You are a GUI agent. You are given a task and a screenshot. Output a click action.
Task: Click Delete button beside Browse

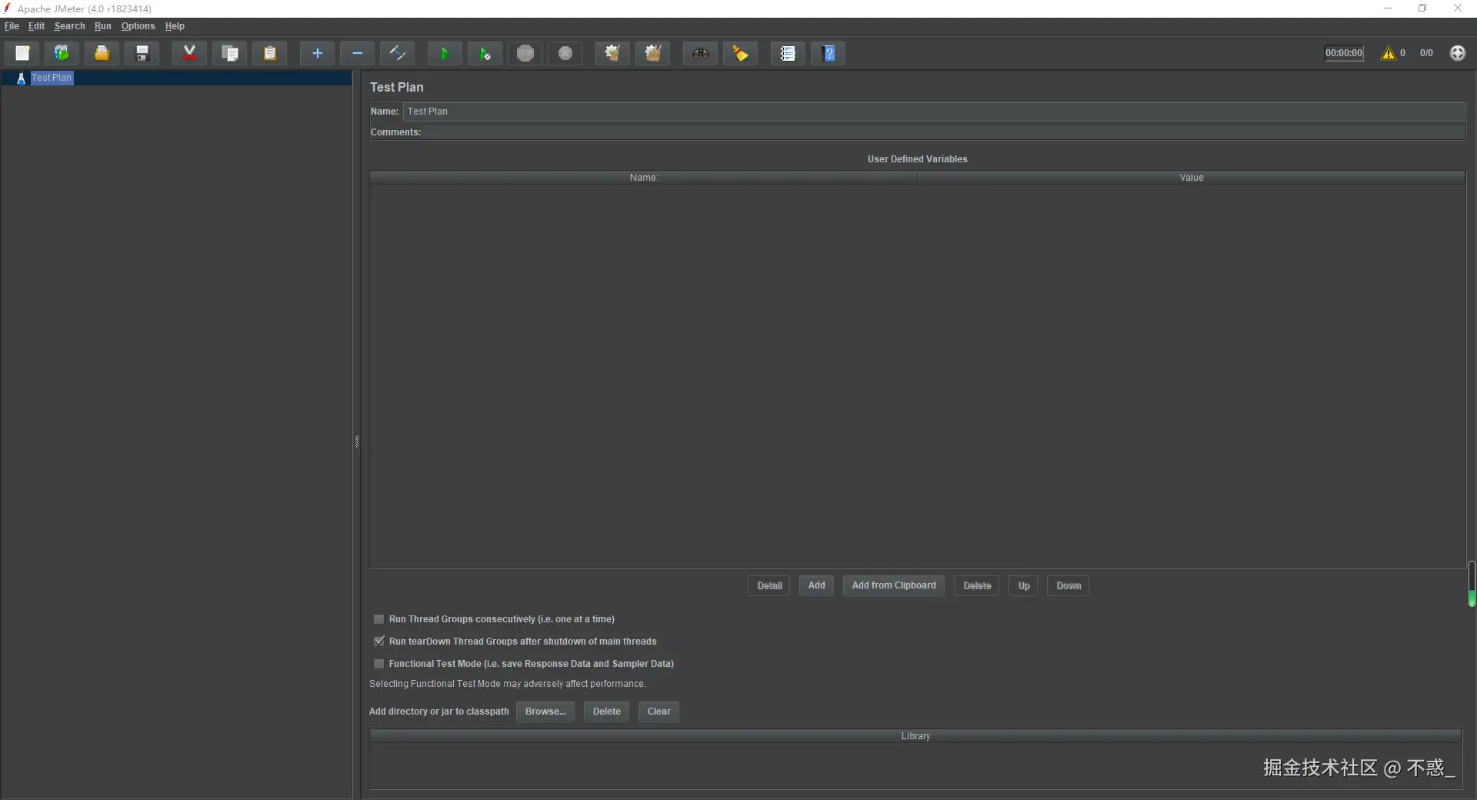[x=606, y=712]
